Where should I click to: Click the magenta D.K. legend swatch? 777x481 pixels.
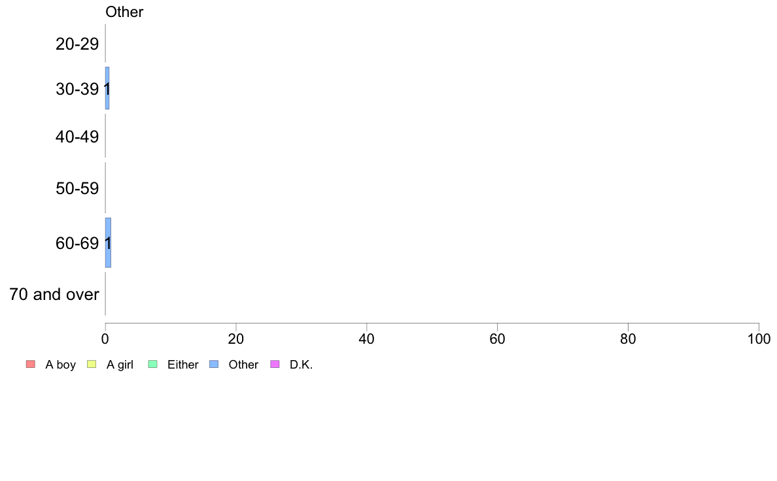(x=275, y=364)
